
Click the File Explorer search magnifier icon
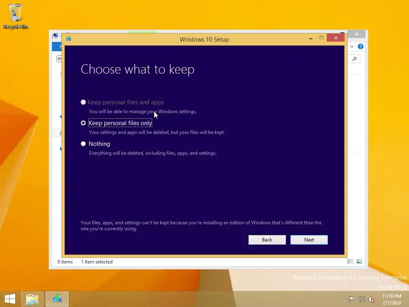(x=355, y=59)
